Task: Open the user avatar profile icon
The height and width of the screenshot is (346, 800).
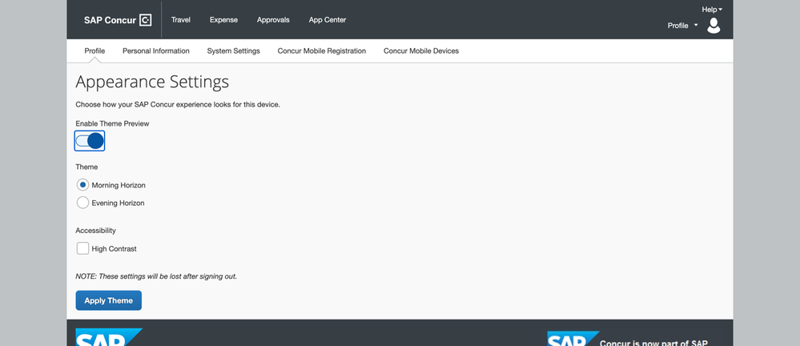Action: point(714,26)
